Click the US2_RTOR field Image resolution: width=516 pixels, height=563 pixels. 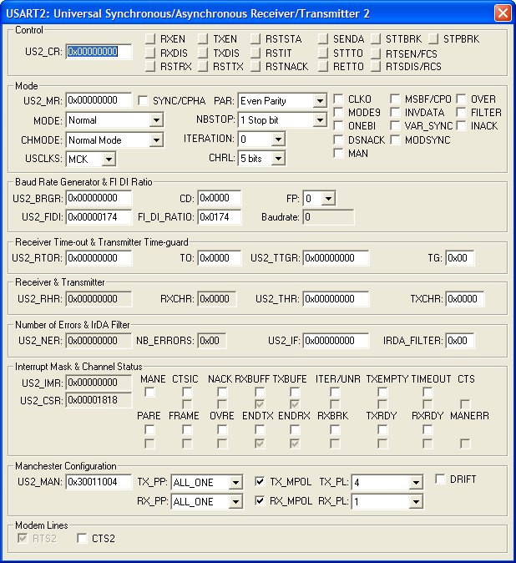99,258
